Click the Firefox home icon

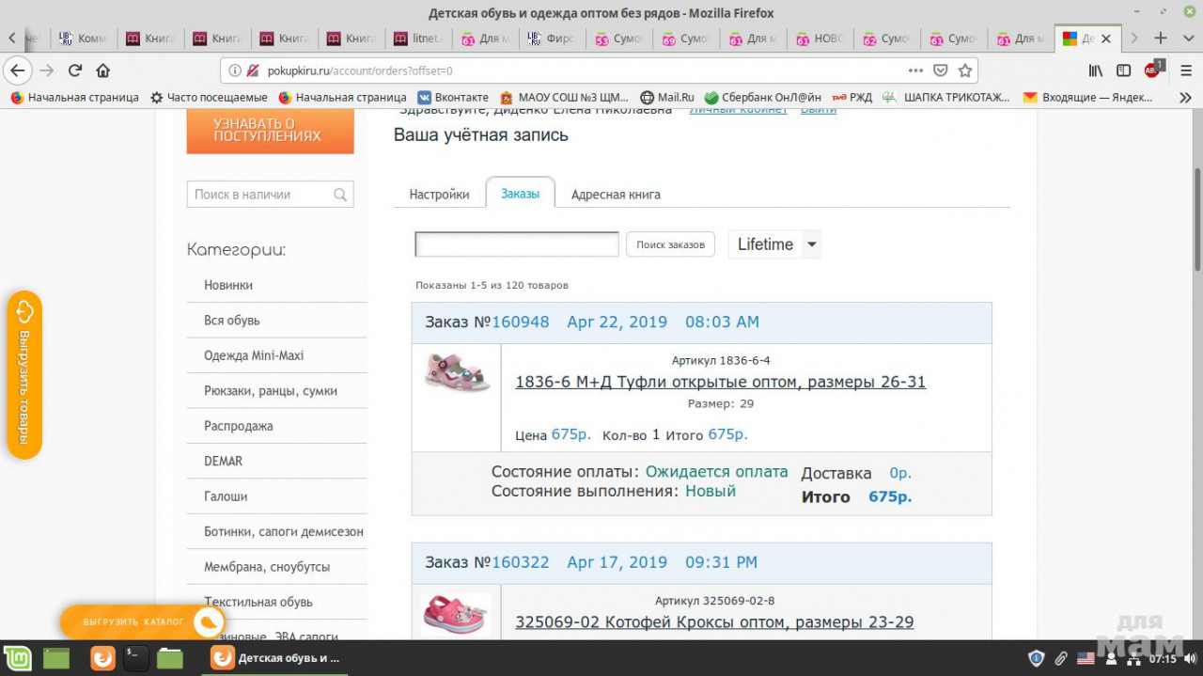click(x=103, y=71)
